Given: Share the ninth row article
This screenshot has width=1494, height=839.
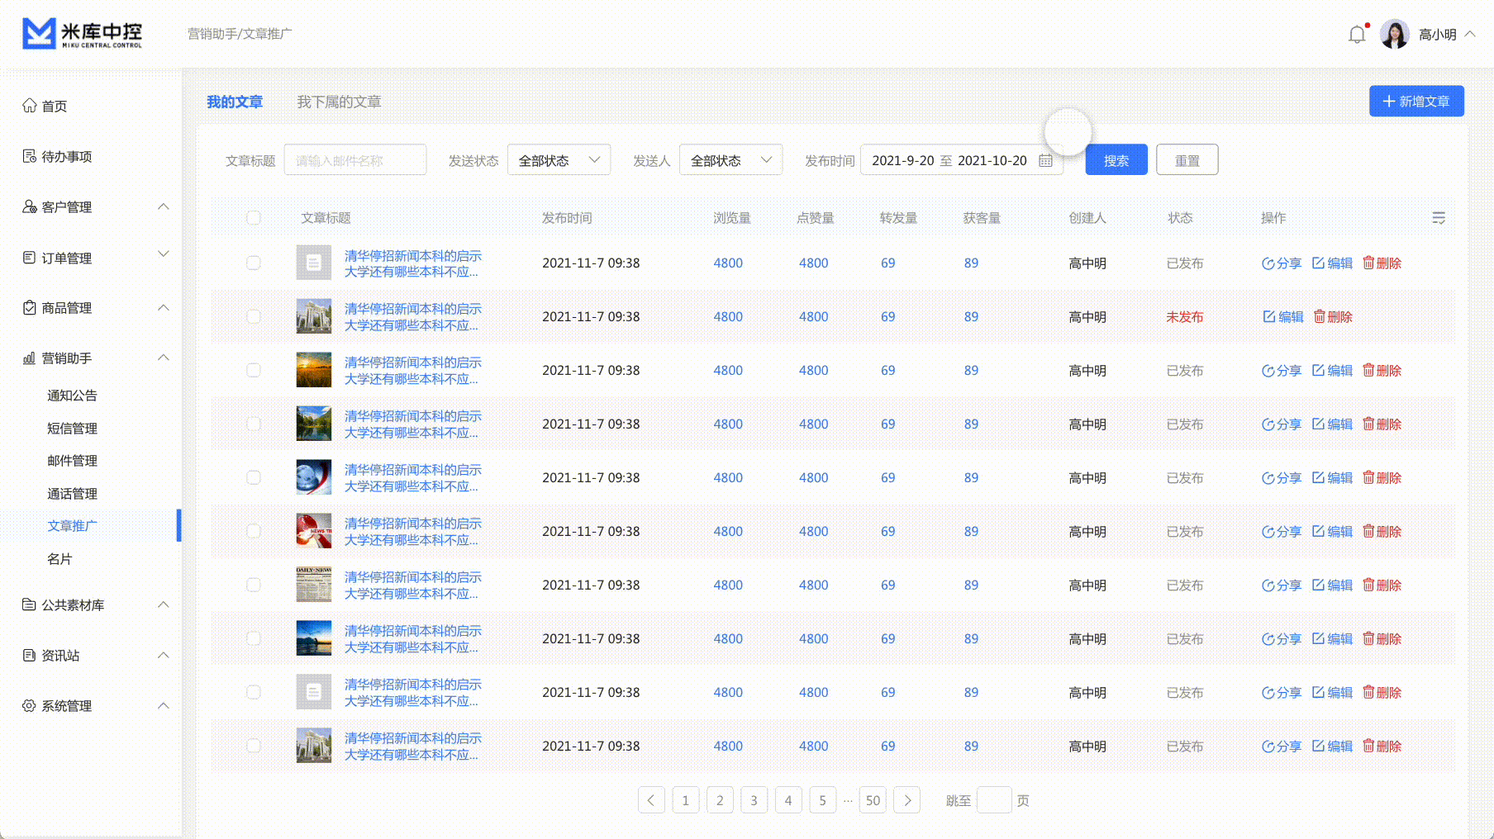Looking at the screenshot, I should point(1282,693).
